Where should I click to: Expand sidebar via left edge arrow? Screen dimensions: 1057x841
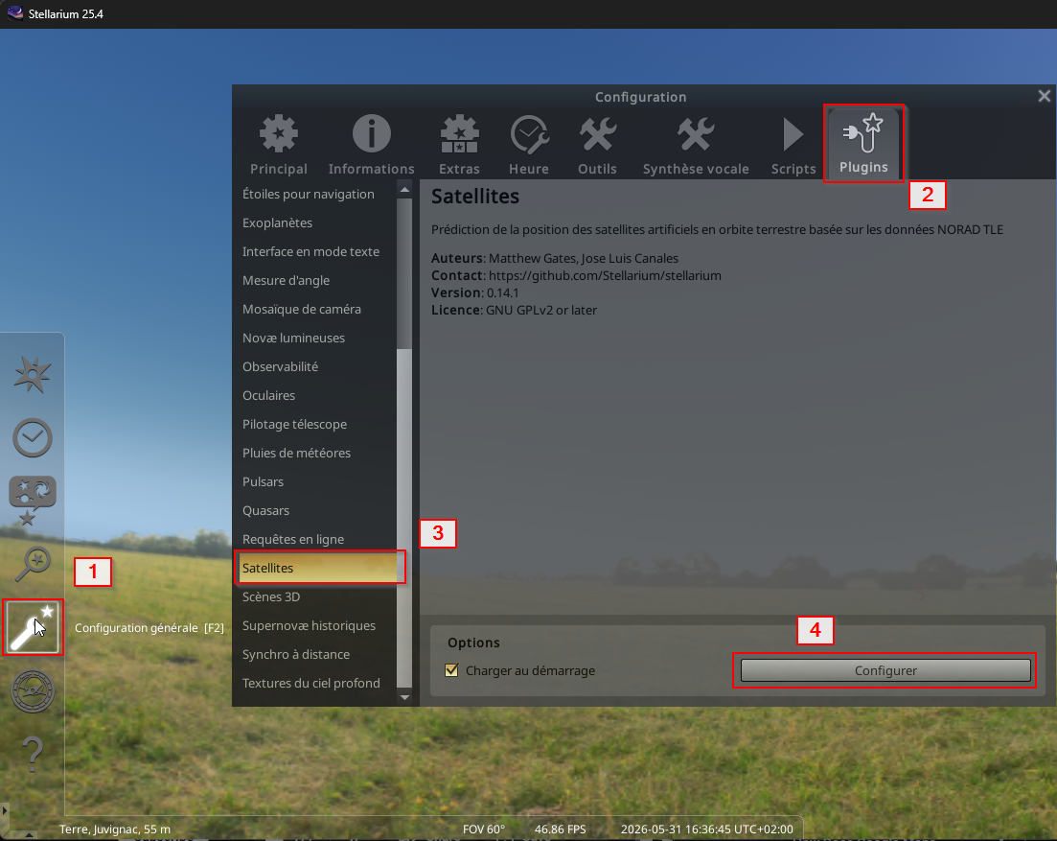4,810
